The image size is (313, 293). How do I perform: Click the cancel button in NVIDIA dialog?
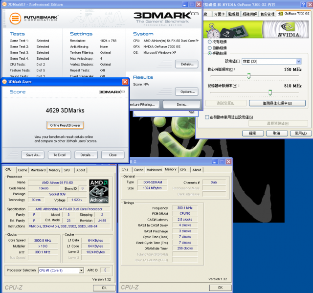[277, 134]
